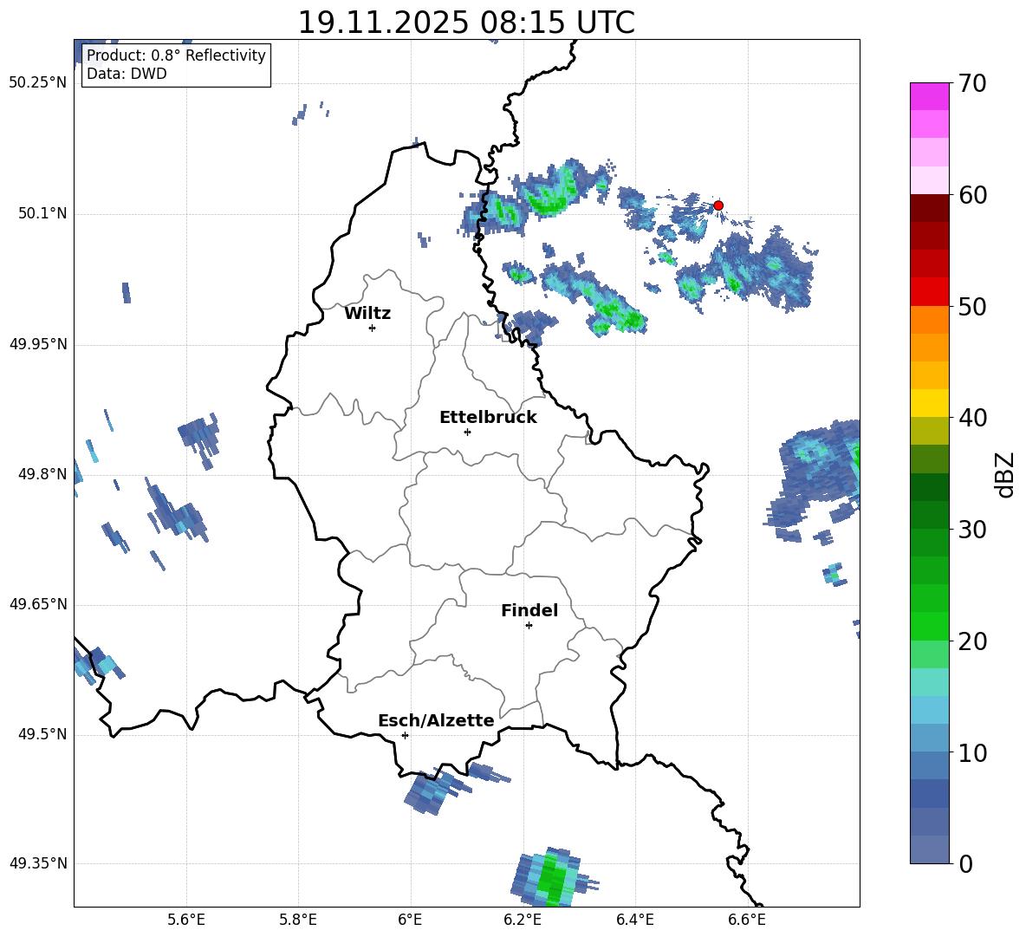Click the Wiltz city label
Image resolution: width=1026 pixels, height=937 pixels.
coord(367,314)
